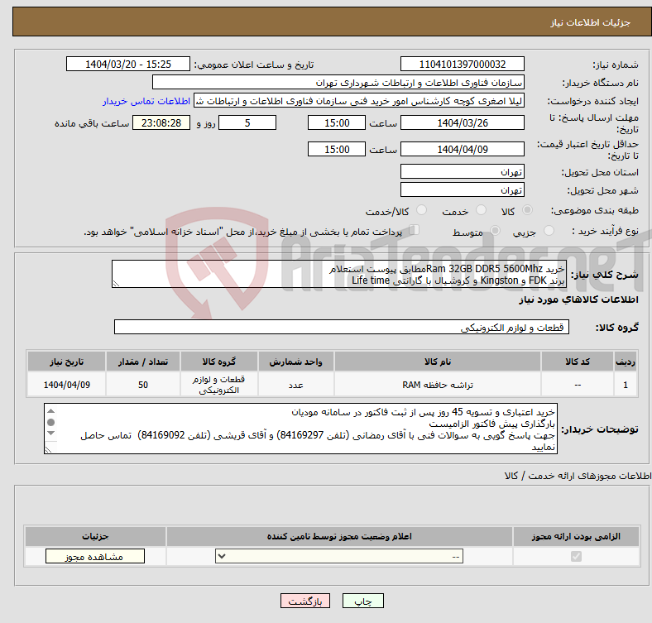Click the جزئیات column header in license table
The height and width of the screenshot is (623, 652).
pos(95,536)
